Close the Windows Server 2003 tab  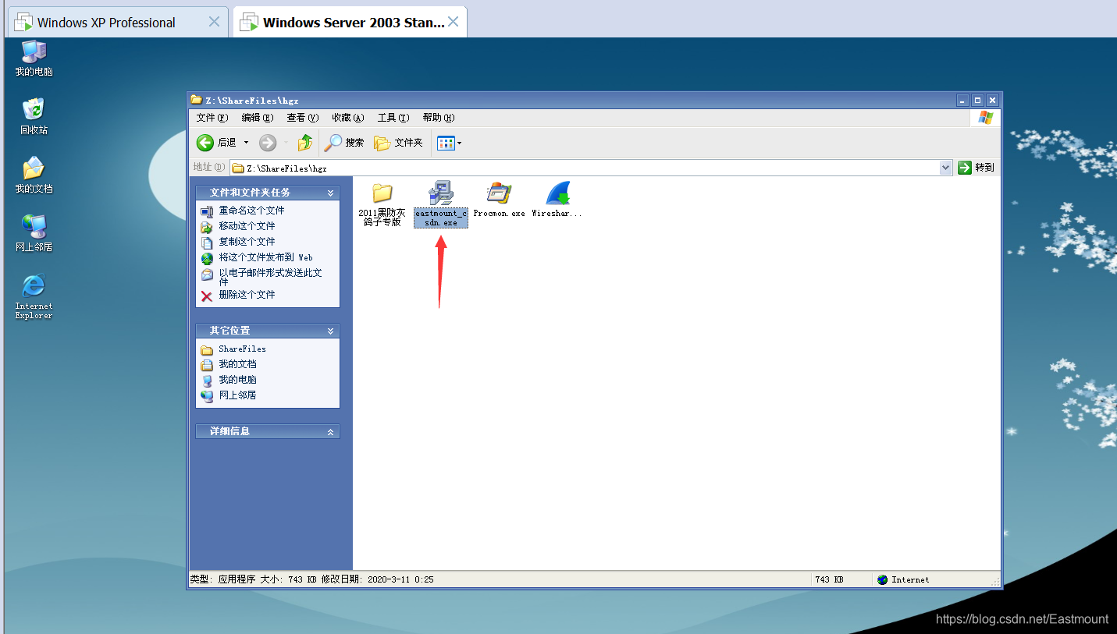pos(452,22)
